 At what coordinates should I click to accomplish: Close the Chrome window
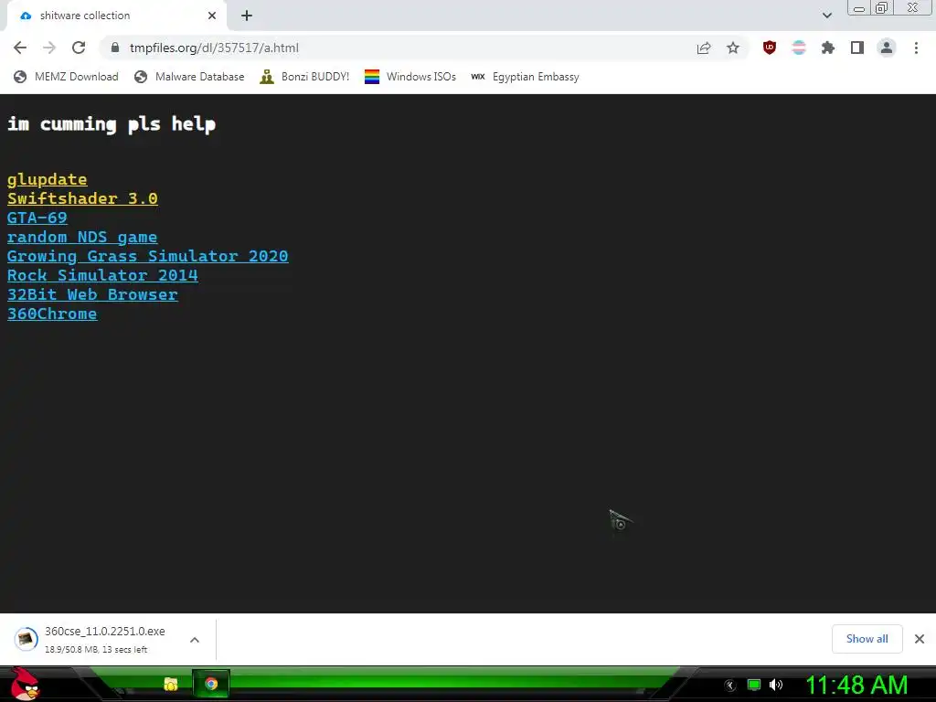913,7
